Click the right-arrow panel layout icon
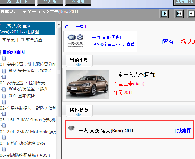195x159 pixels. [x=164, y=14]
